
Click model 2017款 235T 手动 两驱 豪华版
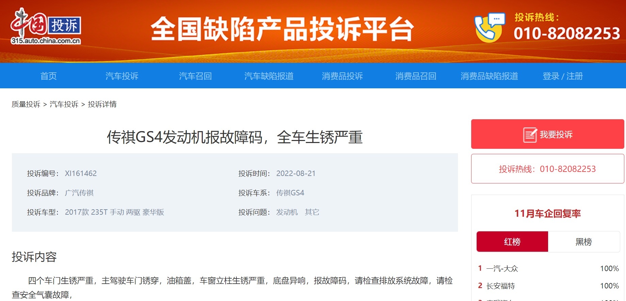[115, 212]
